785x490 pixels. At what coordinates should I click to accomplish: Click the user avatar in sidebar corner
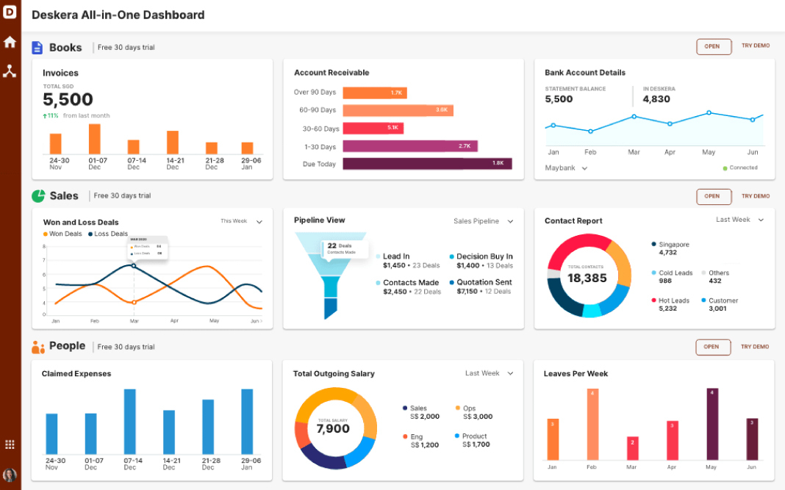click(10, 473)
